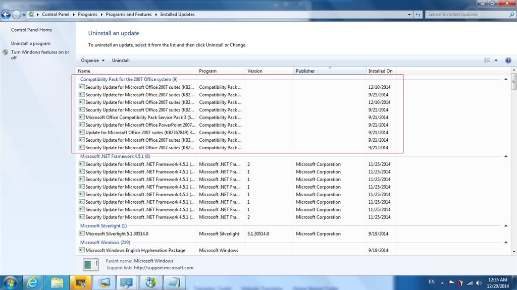Launch Internet Explorer from the taskbar

(32, 283)
